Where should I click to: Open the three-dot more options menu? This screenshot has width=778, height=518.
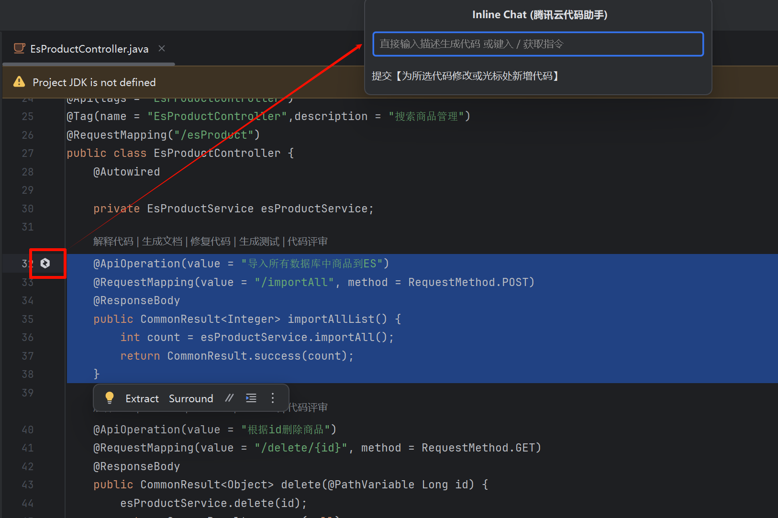pyautogui.click(x=273, y=398)
